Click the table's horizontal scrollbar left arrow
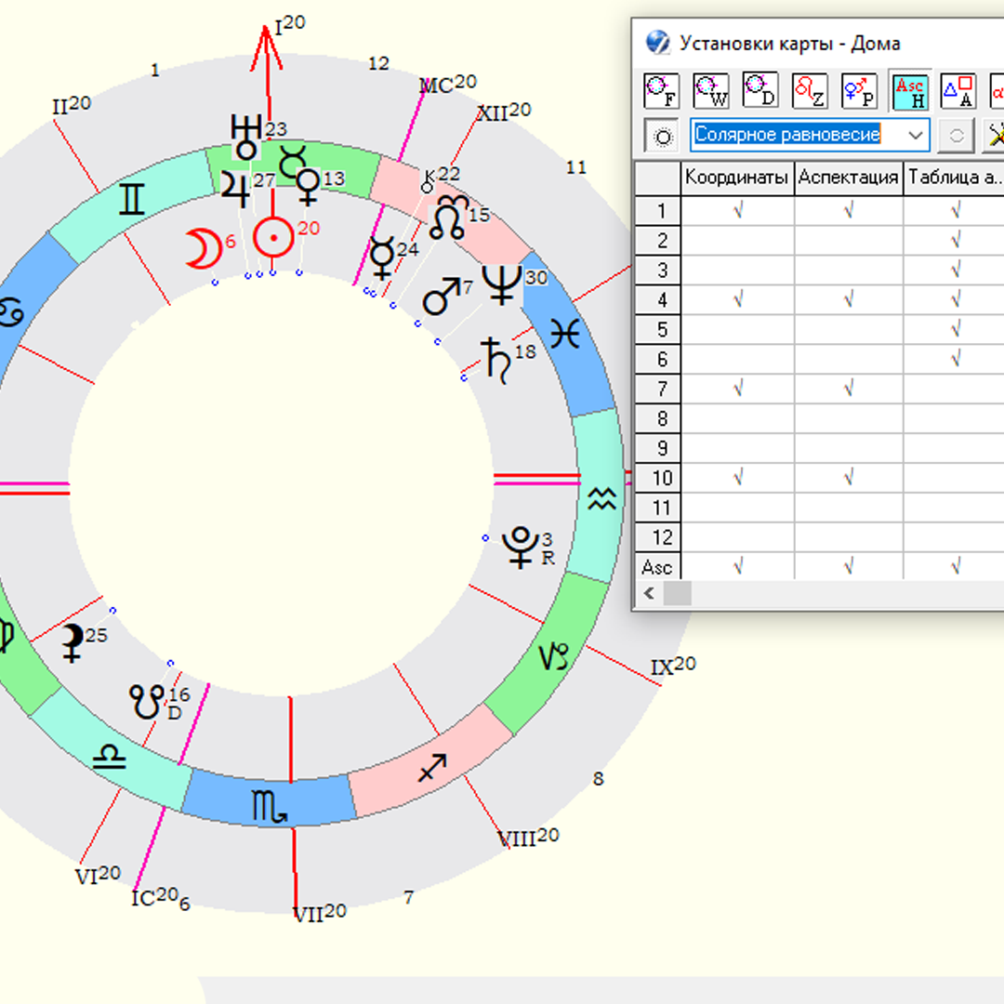This screenshot has height=1004, width=1004. (649, 593)
